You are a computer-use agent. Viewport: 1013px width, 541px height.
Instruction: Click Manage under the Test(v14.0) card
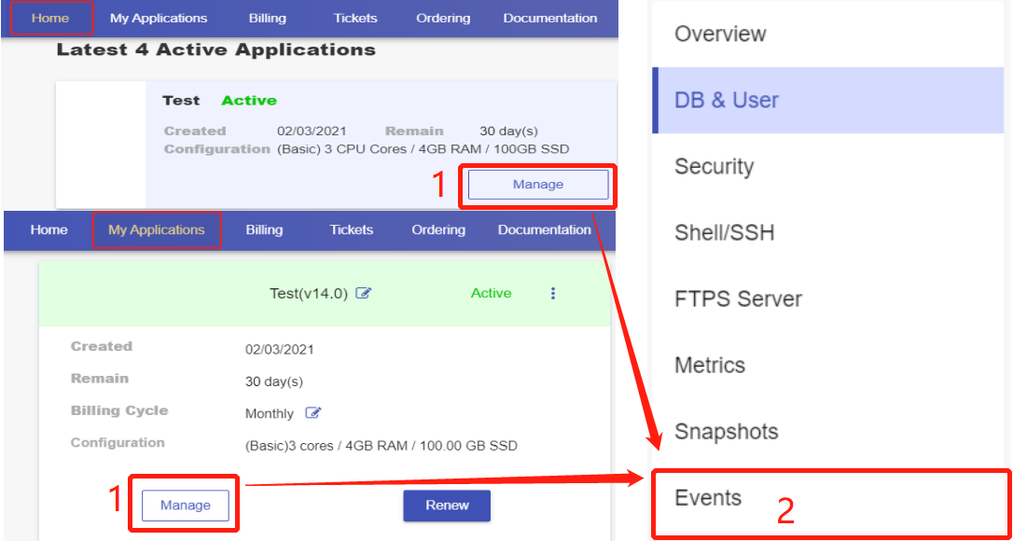coord(186,506)
